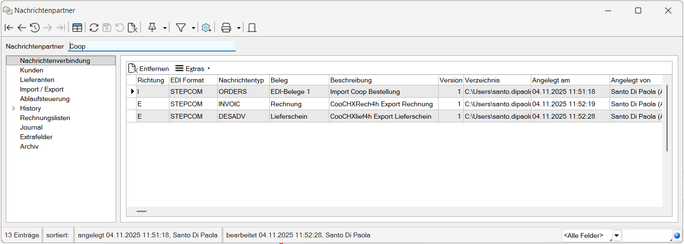Click the delete record document icon
Image resolution: width=684 pixels, height=244 pixels.
pos(132,28)
